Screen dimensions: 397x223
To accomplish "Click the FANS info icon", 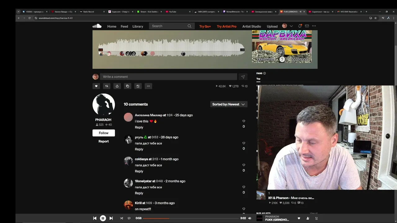I will [x=265, y=73].
